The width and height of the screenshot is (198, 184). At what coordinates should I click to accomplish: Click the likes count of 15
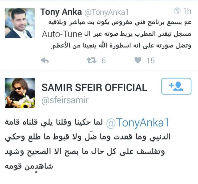[150, 61]
